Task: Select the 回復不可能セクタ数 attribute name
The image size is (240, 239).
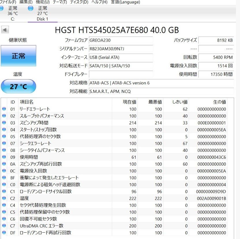Action: tap(38, 219)
